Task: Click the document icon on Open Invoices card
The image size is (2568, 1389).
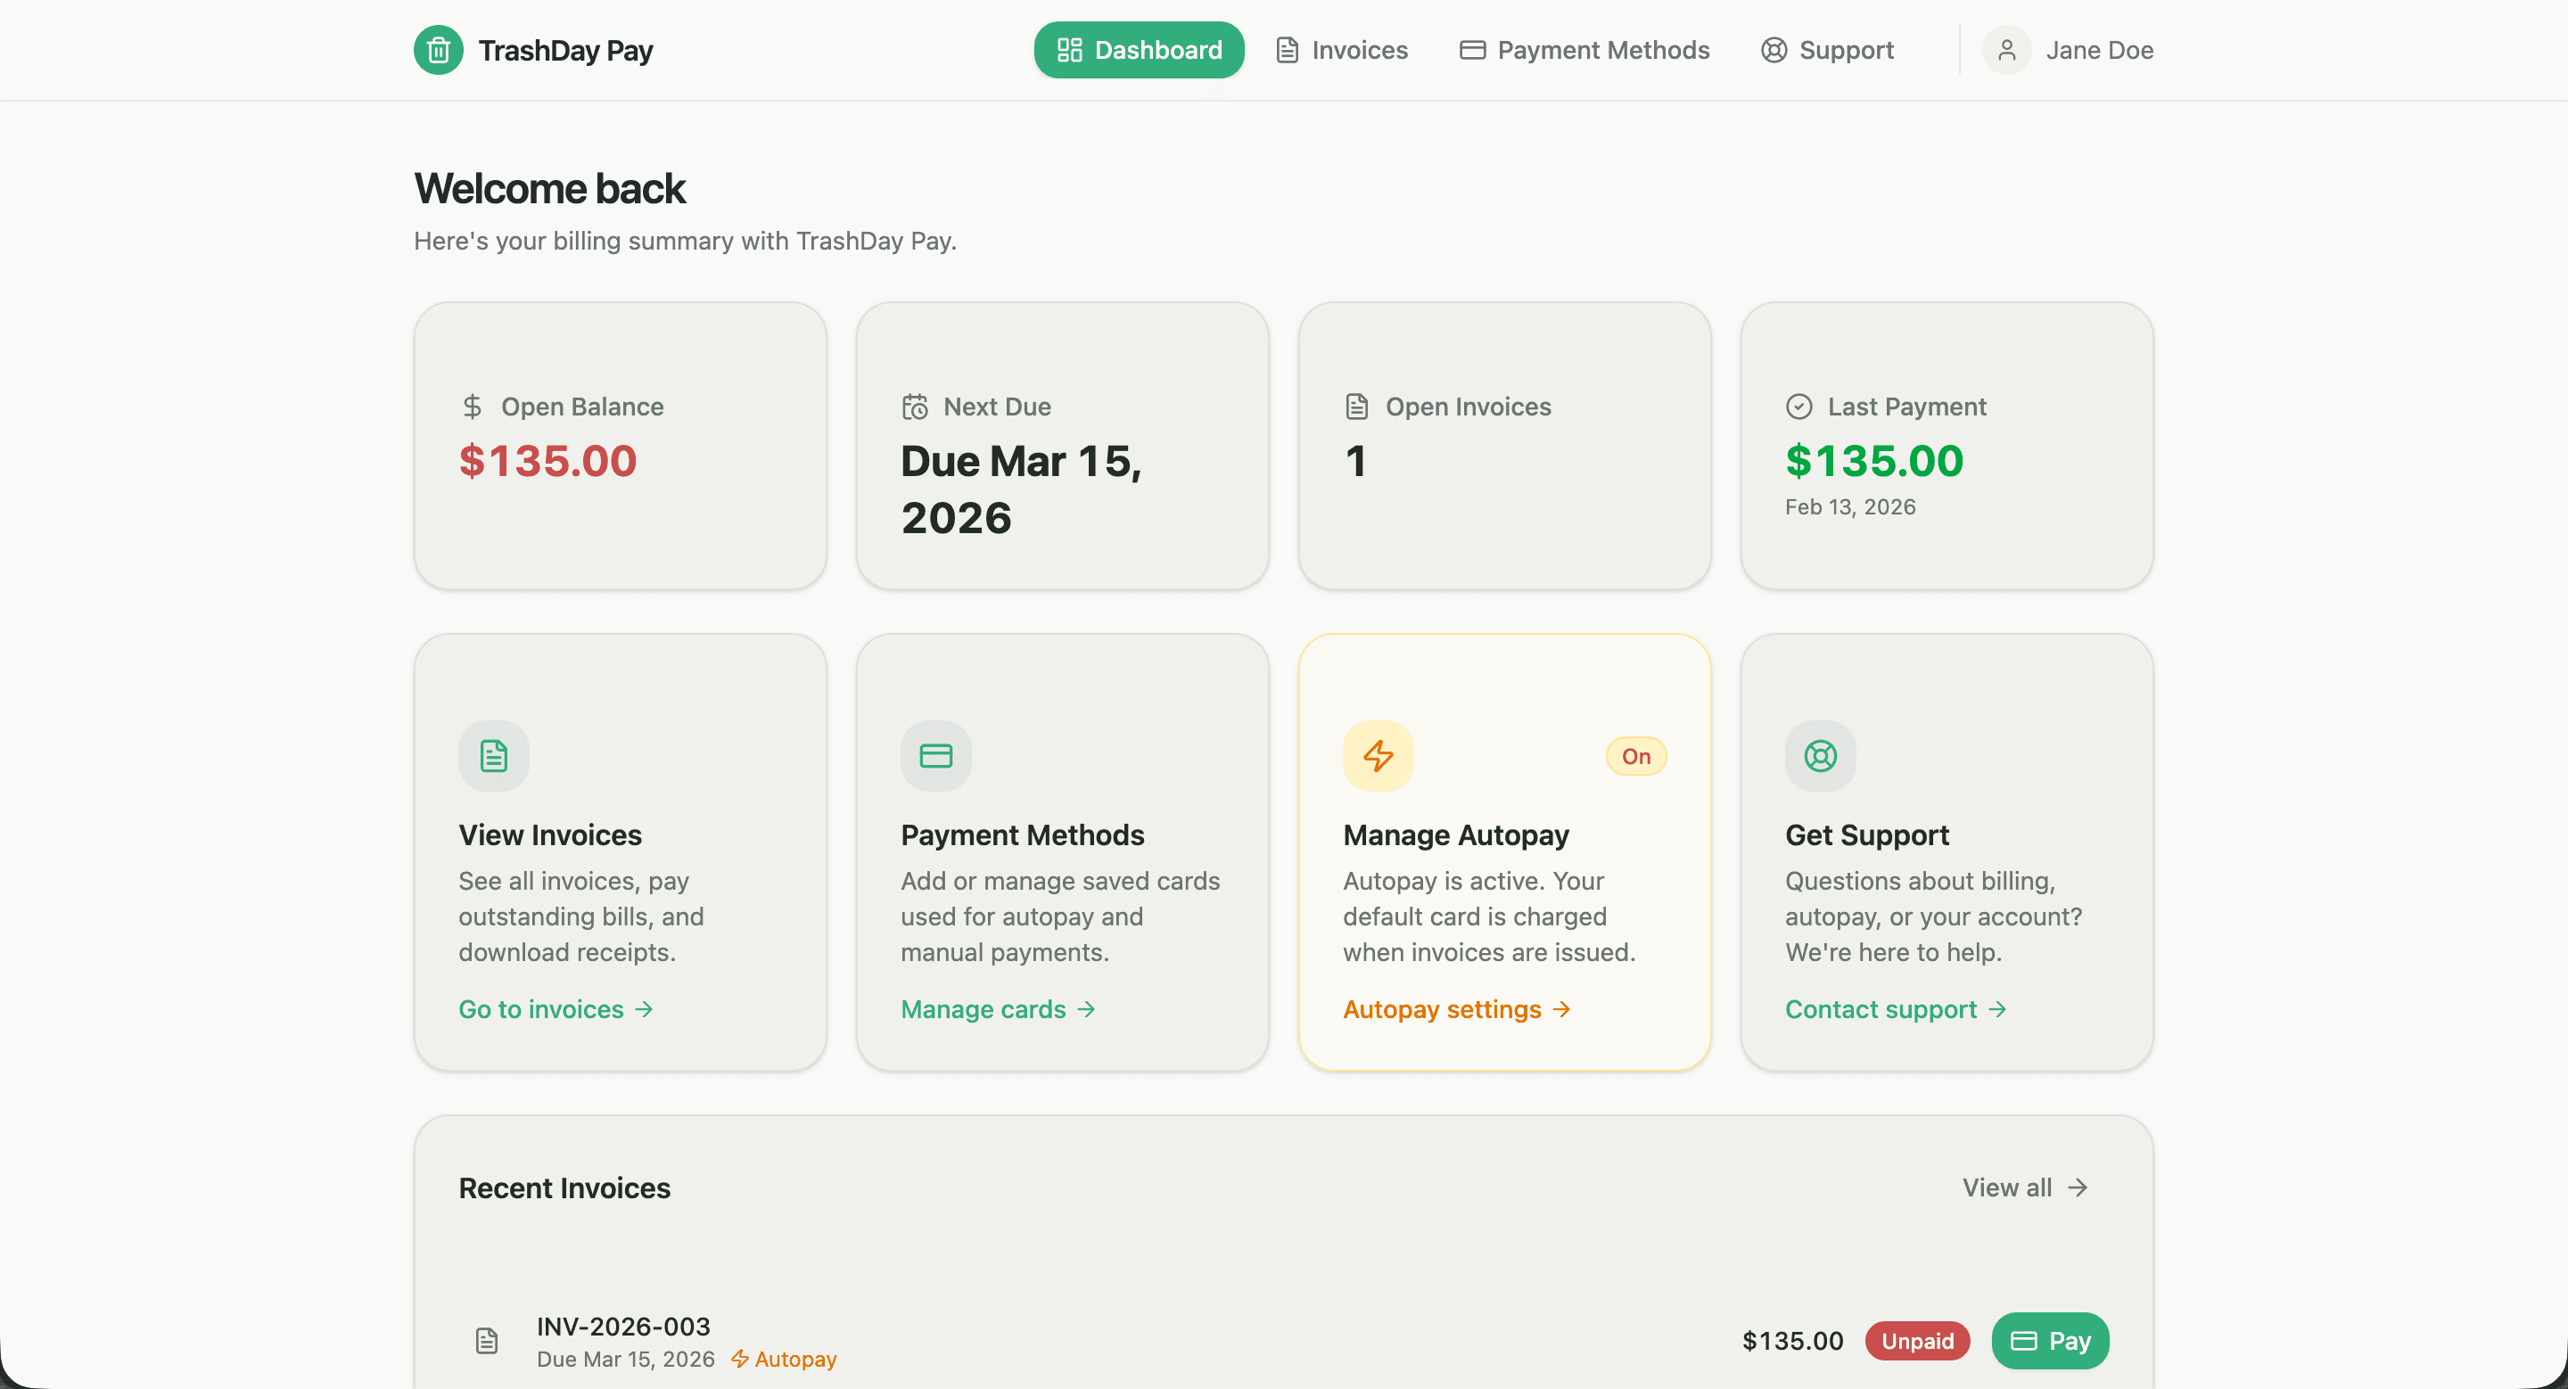Action: coord(1355,406)
